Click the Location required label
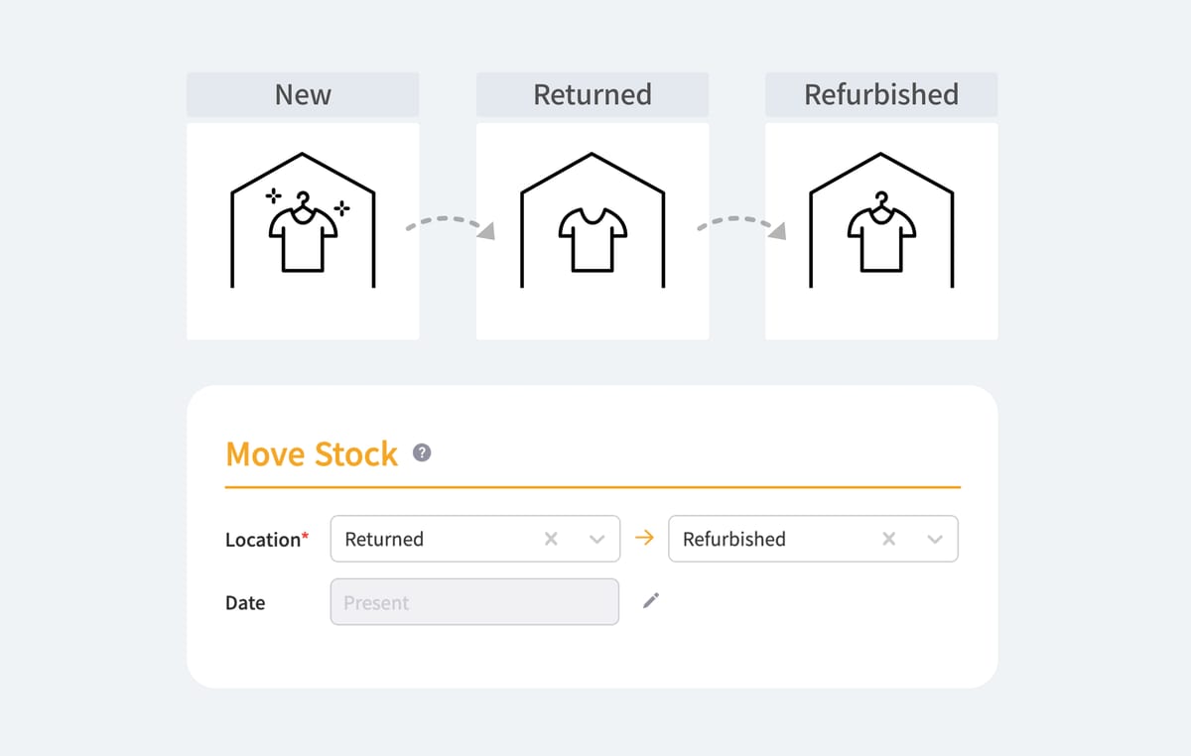1191x756 pixels. [266, 539]
